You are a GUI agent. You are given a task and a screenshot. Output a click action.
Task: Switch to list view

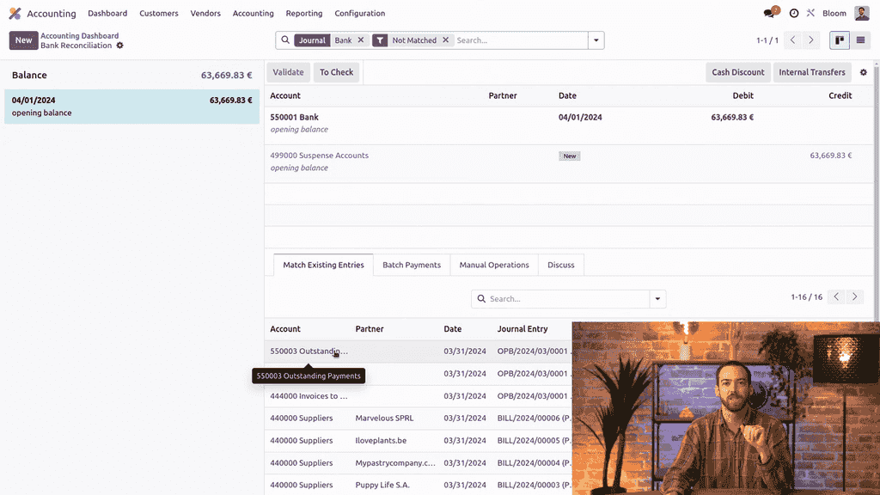pos(860,40)
